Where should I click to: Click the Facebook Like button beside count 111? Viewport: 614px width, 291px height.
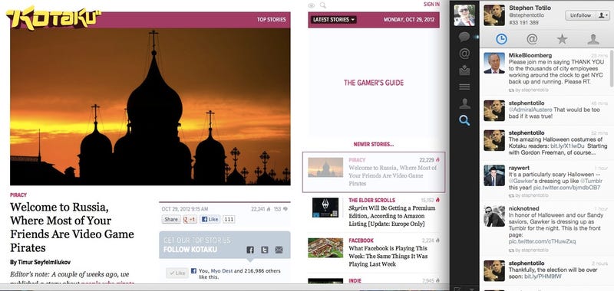pyautogui.click(x=210, y=219)
